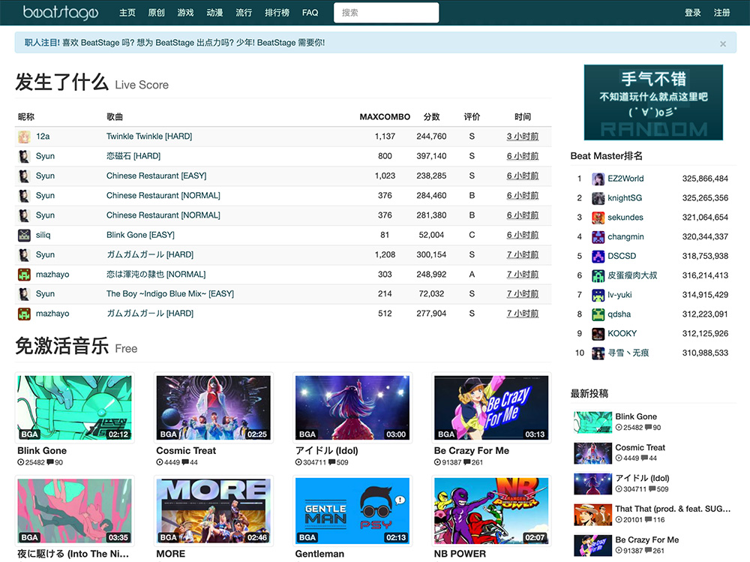Click Be Crazy For Me title link
The width and height of the screenshot is (750, 562).
472,451
